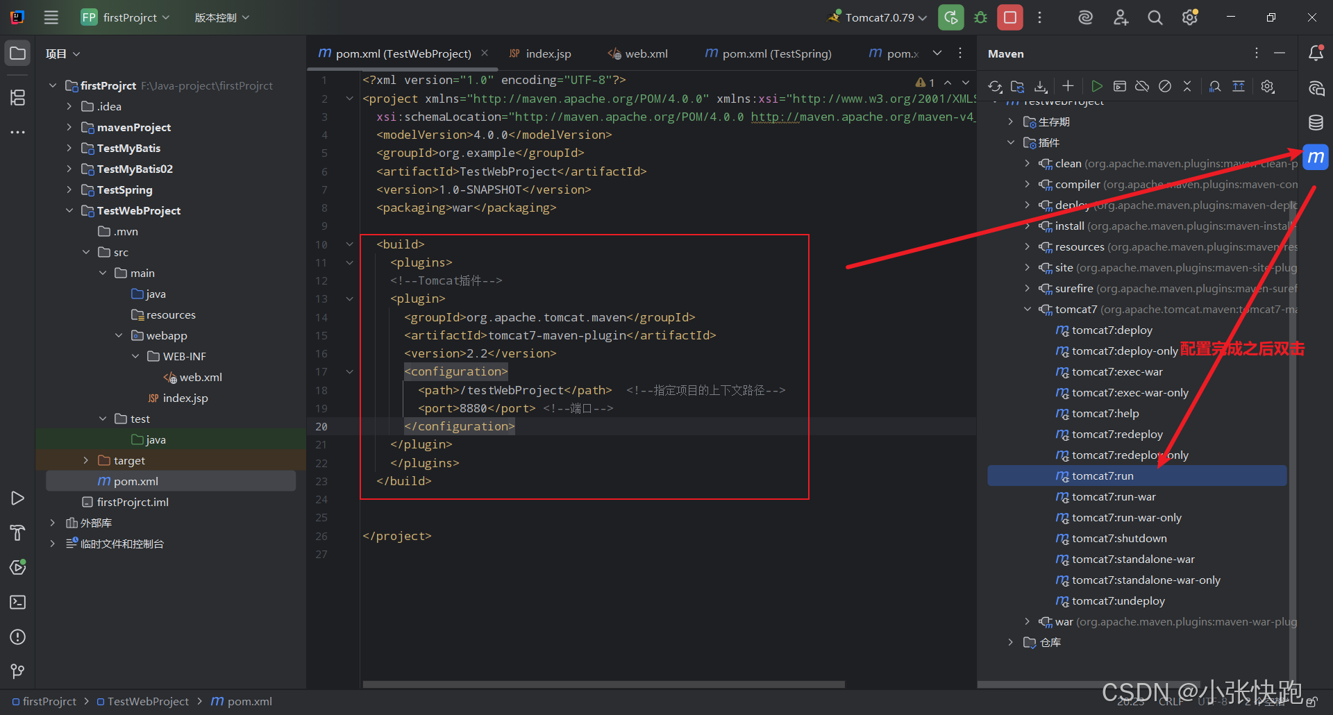Switch to pom.xml (TestSpring) tab
This screenshot has height=715, width=1333.
click(768, 53)
